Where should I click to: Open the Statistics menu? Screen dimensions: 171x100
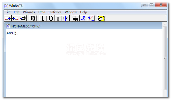point(55,12)
